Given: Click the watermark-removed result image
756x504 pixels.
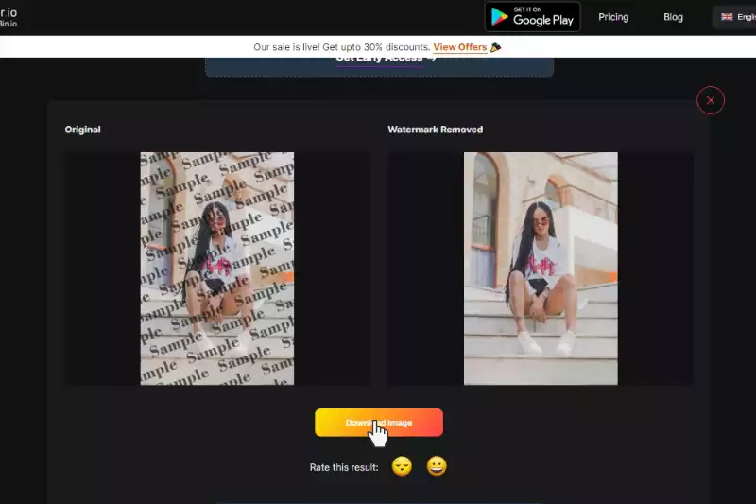Looking at the screenshot, I should point(541,269).
